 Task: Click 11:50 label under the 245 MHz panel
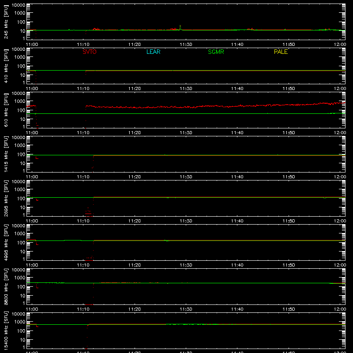[x=289, y=45]
